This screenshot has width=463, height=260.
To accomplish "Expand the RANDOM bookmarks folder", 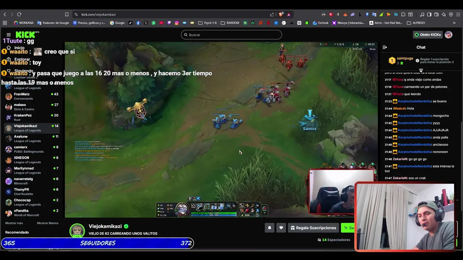I will pyautogui.click(x=230, y=23).
